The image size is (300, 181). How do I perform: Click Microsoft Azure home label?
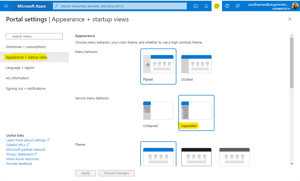(x=32, y=6)
